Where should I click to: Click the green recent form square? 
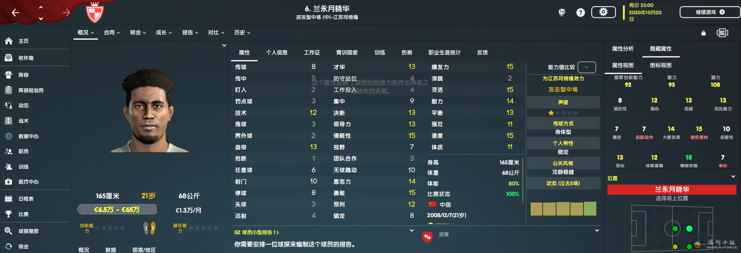coord(590,209)
